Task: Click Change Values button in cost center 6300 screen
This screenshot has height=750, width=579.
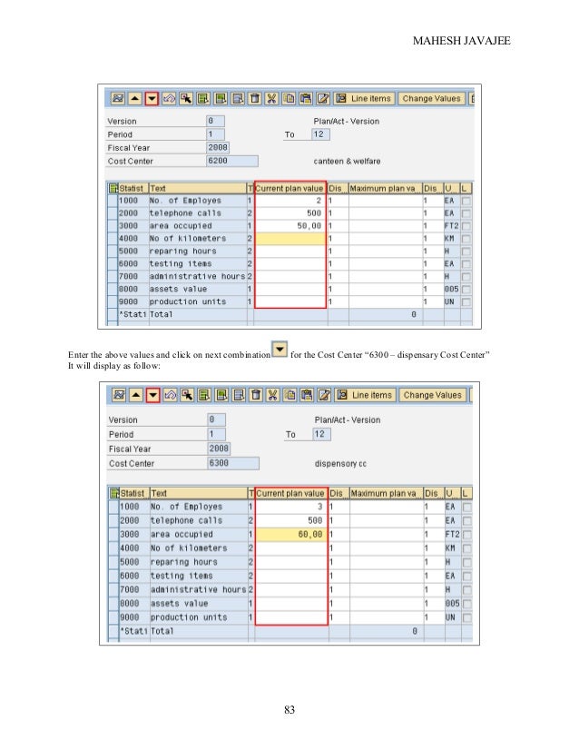Action: point(432,395)
